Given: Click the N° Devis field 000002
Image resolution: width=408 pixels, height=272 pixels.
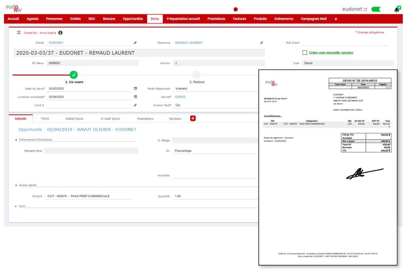Looking at the screenshot, I should tap(92, 63).
